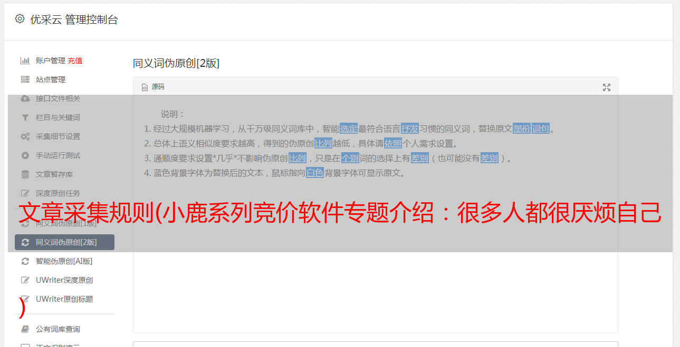Image resolution: width=680 pixels, height=347 pixels.
Task: Click the highlighted word 选定 in the text
Action: tap(349, 128)
